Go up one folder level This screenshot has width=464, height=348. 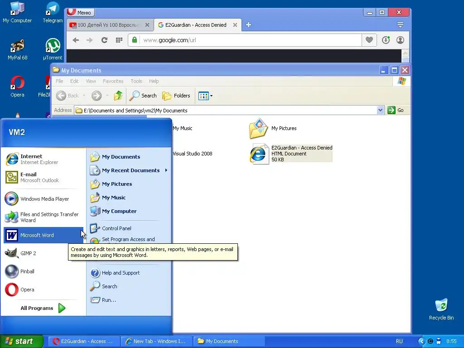[x=118, y=96]
